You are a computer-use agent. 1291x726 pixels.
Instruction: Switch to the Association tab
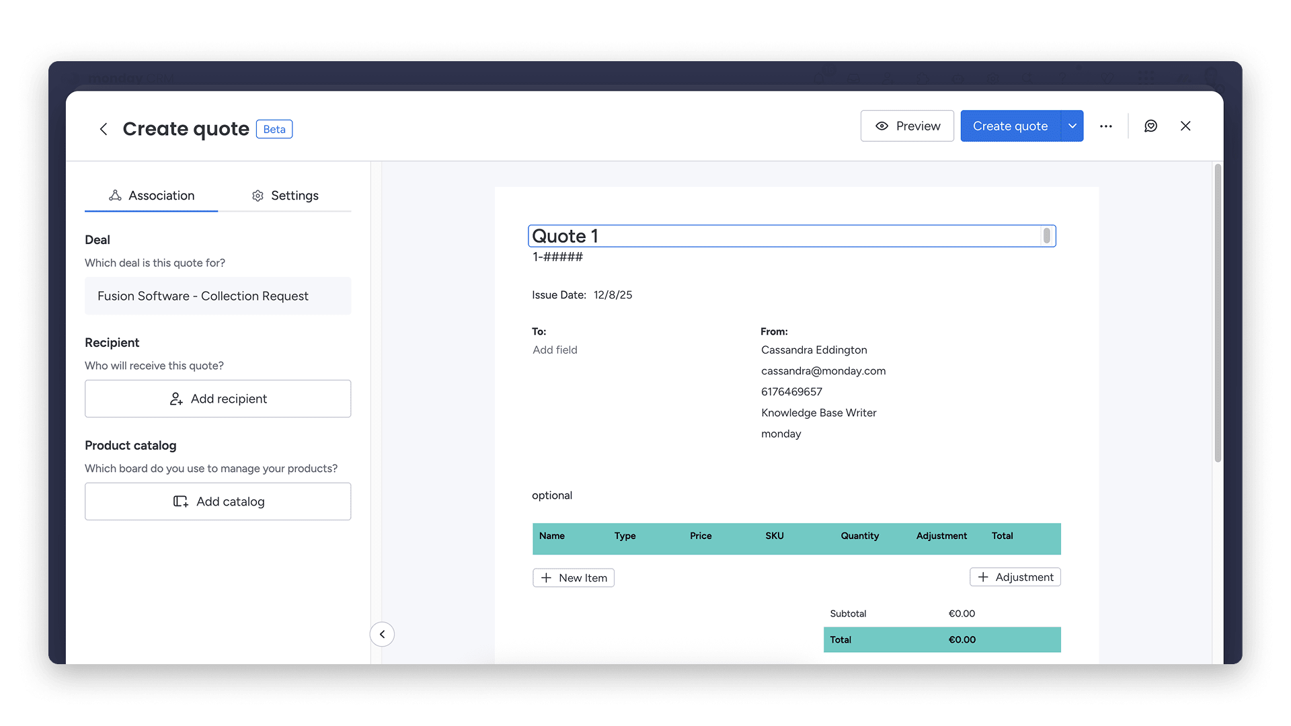pos(151,196)
